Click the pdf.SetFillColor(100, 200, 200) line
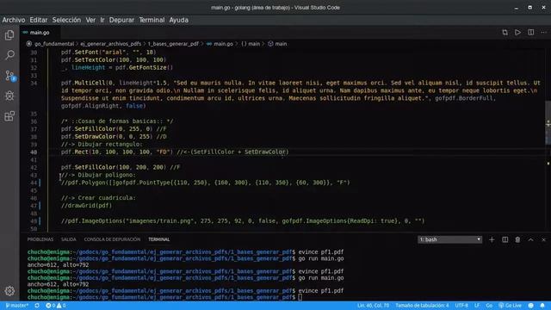 [x=121, y=167]
